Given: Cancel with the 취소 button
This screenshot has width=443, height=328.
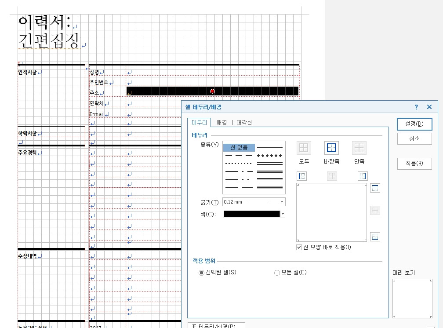Looking at the screenshot, I should tap(414, 138).
